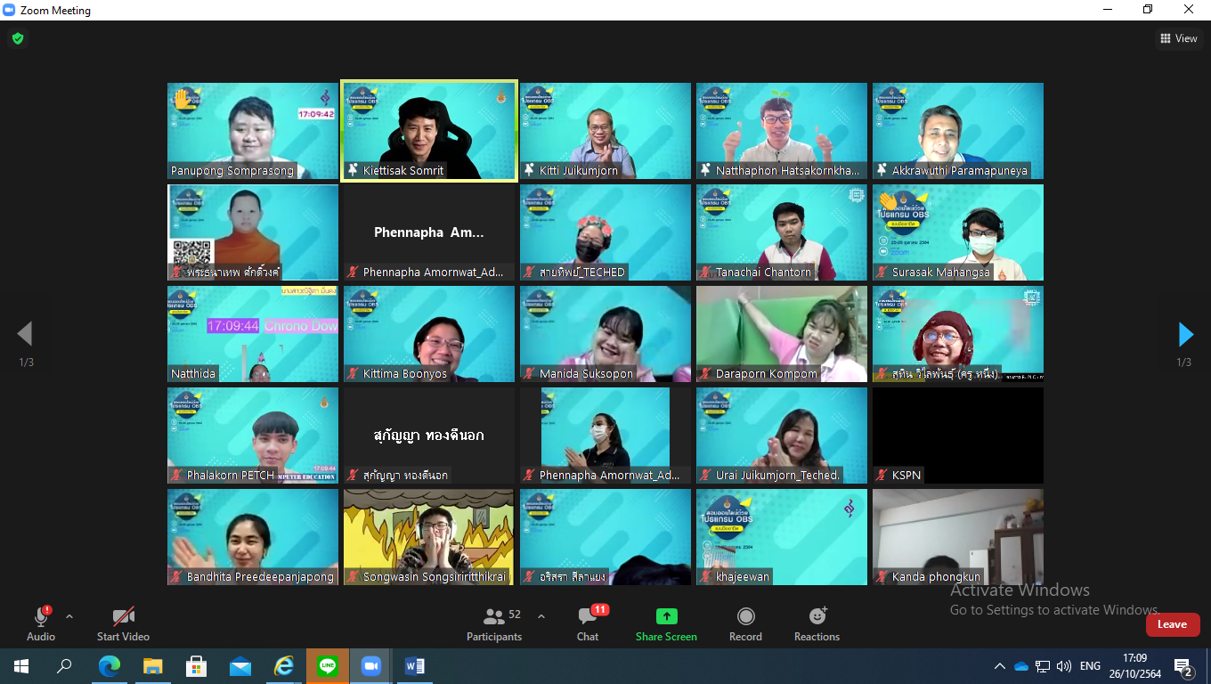Open File Explorer from the taskbar
1211x684 pixels.
pos(152,665)
